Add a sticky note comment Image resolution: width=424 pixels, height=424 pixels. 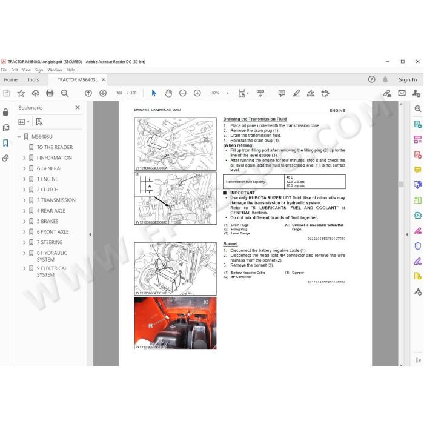[282, 93]
